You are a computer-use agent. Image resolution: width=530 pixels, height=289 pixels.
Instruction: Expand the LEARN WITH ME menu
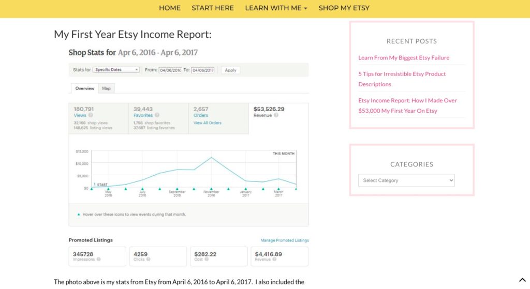[276, 8]
